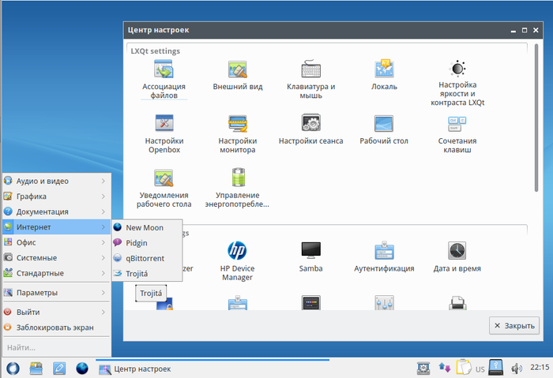This screenshot has width=553, height=378.
Task: Launch qBittorrent from Internet submenu
Action: click(x=146, y=258)
